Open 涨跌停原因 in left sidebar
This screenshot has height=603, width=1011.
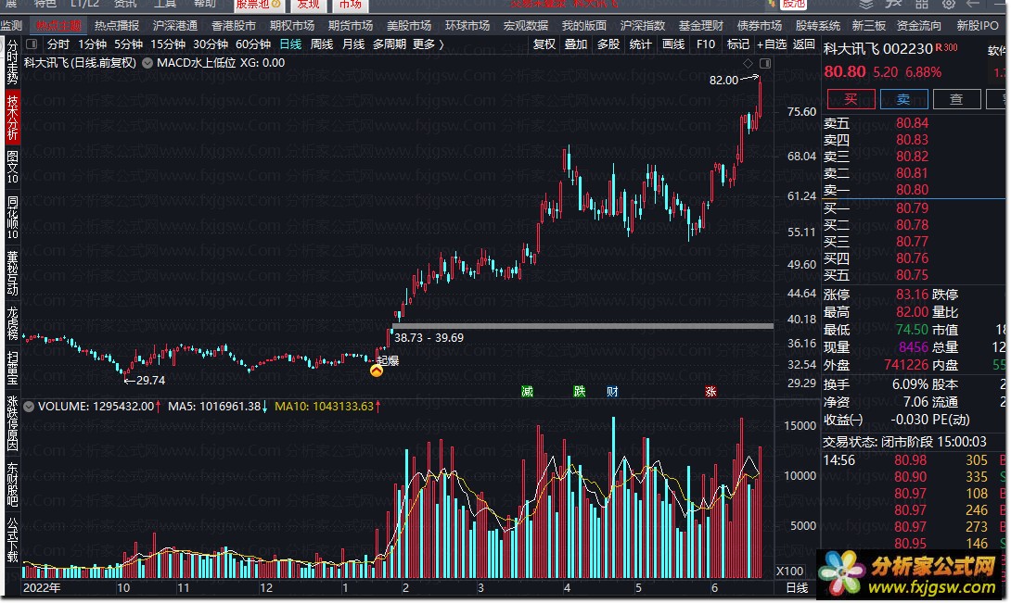12,423
